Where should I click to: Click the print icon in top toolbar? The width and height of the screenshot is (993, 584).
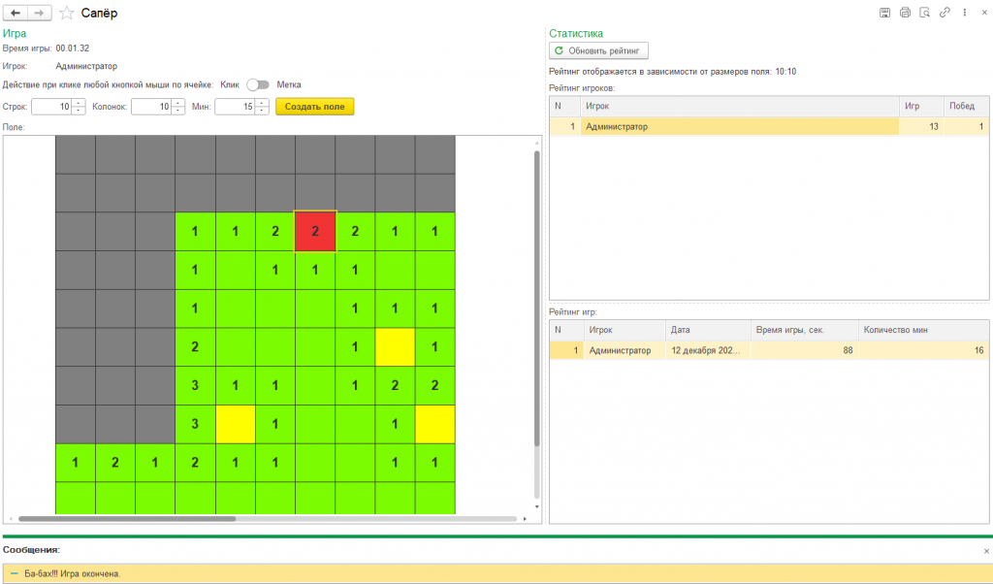(x=905, y=13)
